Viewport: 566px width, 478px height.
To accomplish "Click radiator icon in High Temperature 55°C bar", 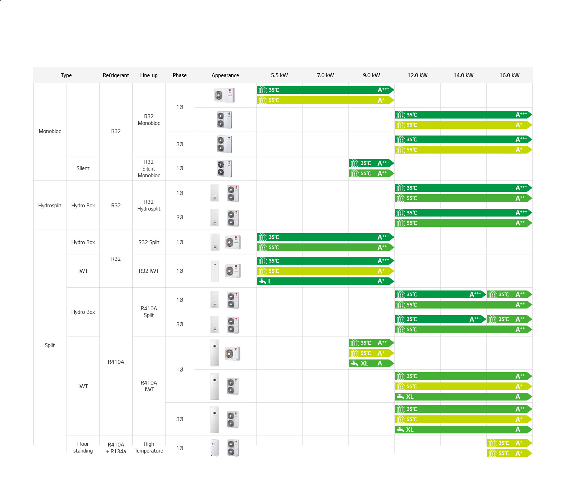I will pyautogui.click(x=492, y=453).
